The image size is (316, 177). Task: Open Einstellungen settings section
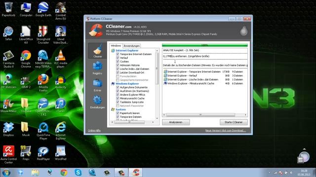98,102
